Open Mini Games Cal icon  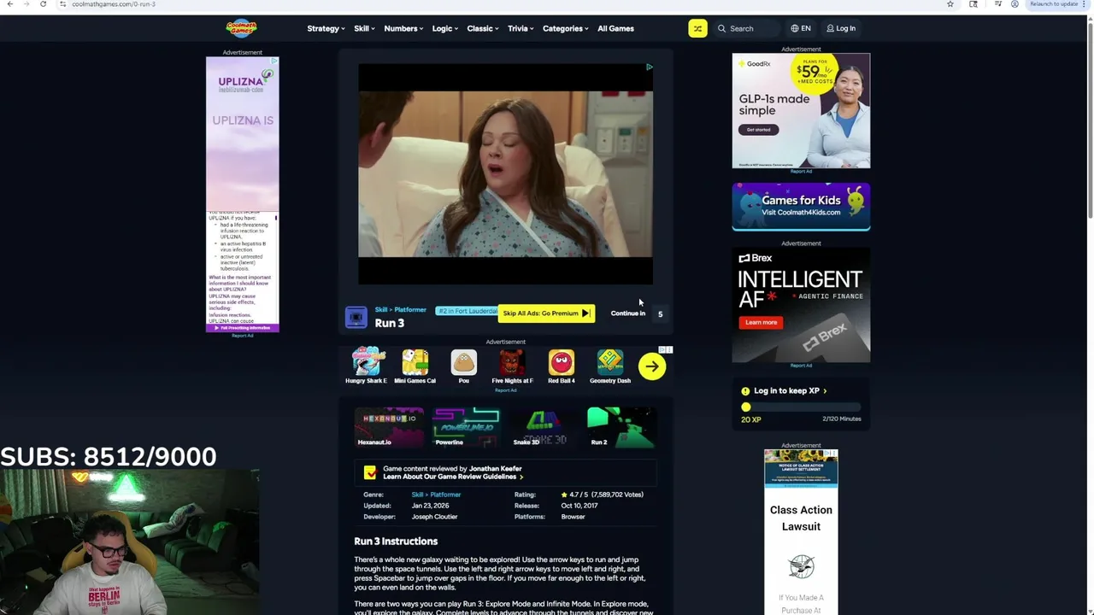click(415, 362)
